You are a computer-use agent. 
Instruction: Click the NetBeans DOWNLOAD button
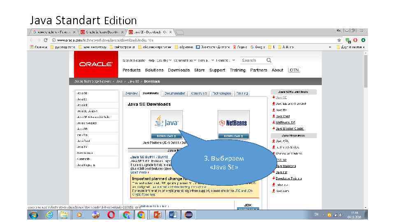[x=234, y=136]
